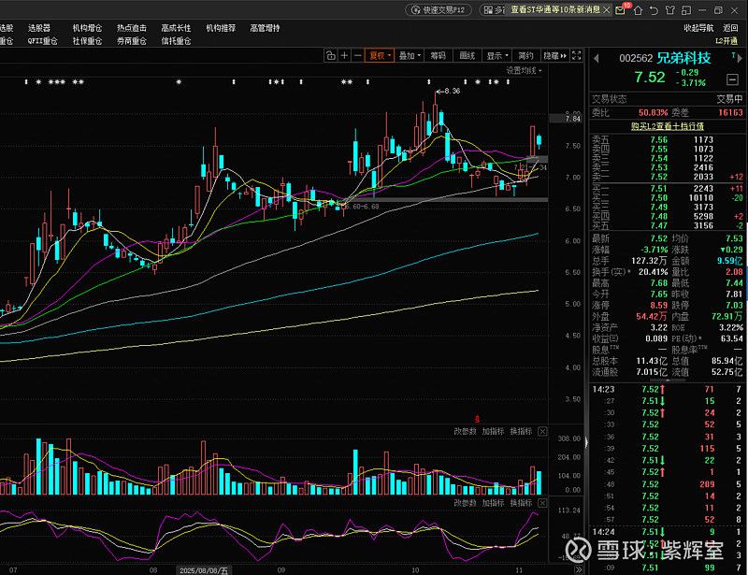Open the 购买L2查看十档行情 link
Image resolution: width=748 pixels, height=575 pixels.
pos(668,126)
